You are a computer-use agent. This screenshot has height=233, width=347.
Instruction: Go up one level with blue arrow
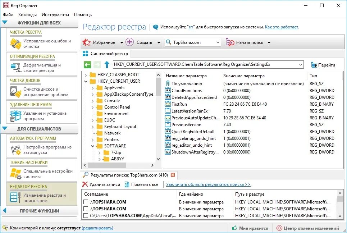[x=107, y=65]
